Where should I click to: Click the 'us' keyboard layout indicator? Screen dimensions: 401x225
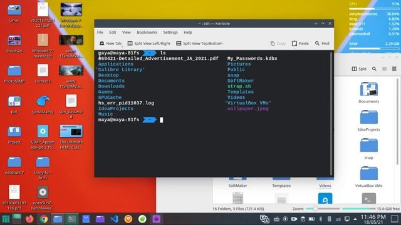coord(338,219)
